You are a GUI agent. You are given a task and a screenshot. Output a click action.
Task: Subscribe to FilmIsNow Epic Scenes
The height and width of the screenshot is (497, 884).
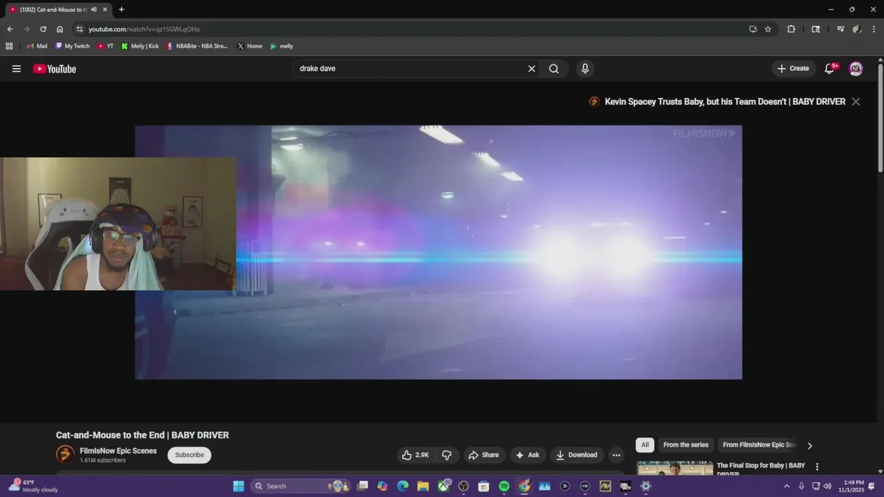[189, 455]
